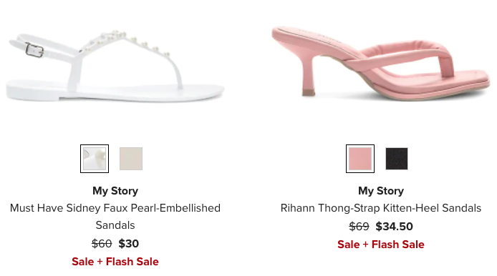This screenshot has height=276, width=497.
Task: Click the word Sandals on second title line
Action: (115, 225)
